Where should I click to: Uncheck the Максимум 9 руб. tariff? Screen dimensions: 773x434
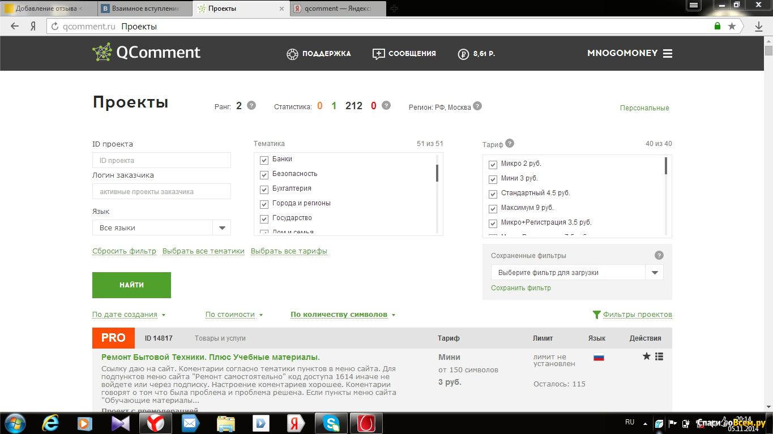click(x=493, y=209)
